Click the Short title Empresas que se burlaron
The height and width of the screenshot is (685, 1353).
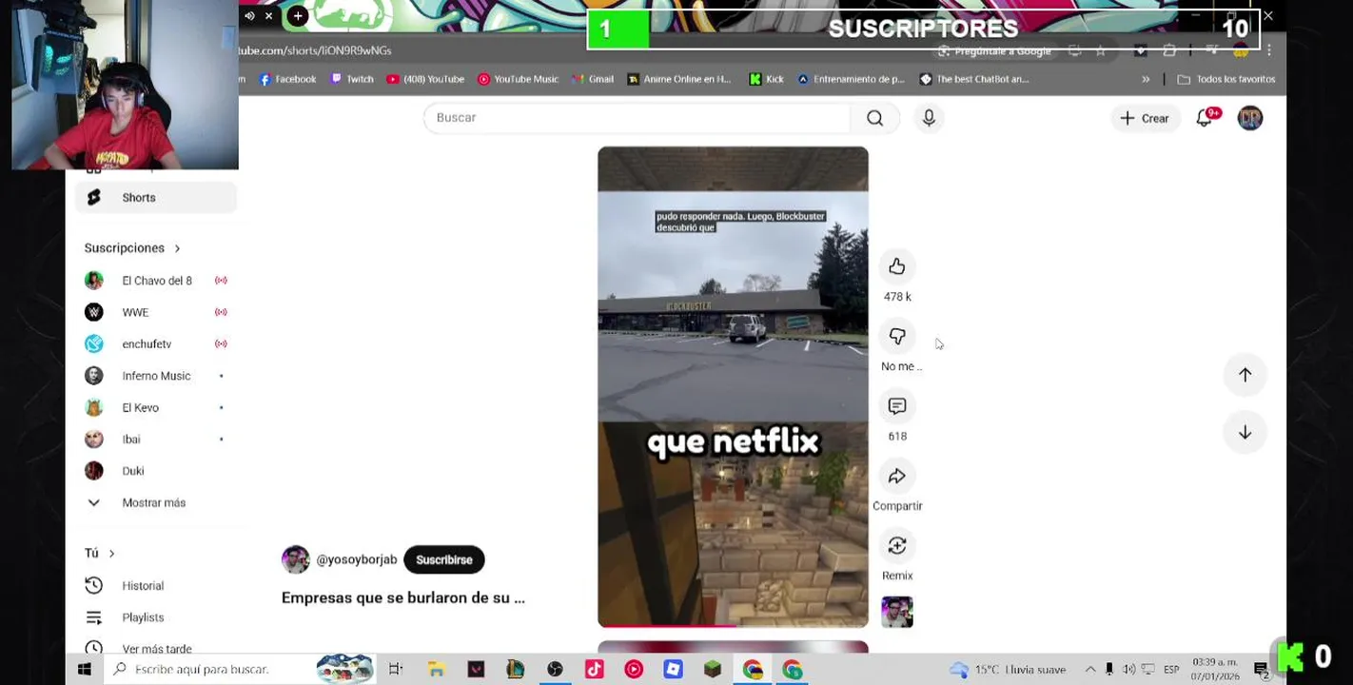point(402,598)
